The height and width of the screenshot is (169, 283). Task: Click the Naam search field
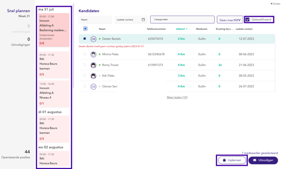point(95,19)
